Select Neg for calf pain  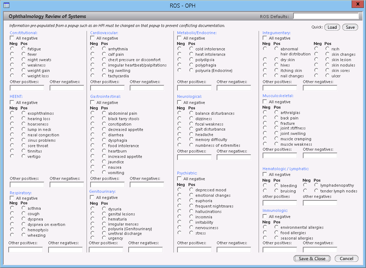pyautogui.click(x=92, y=54)
